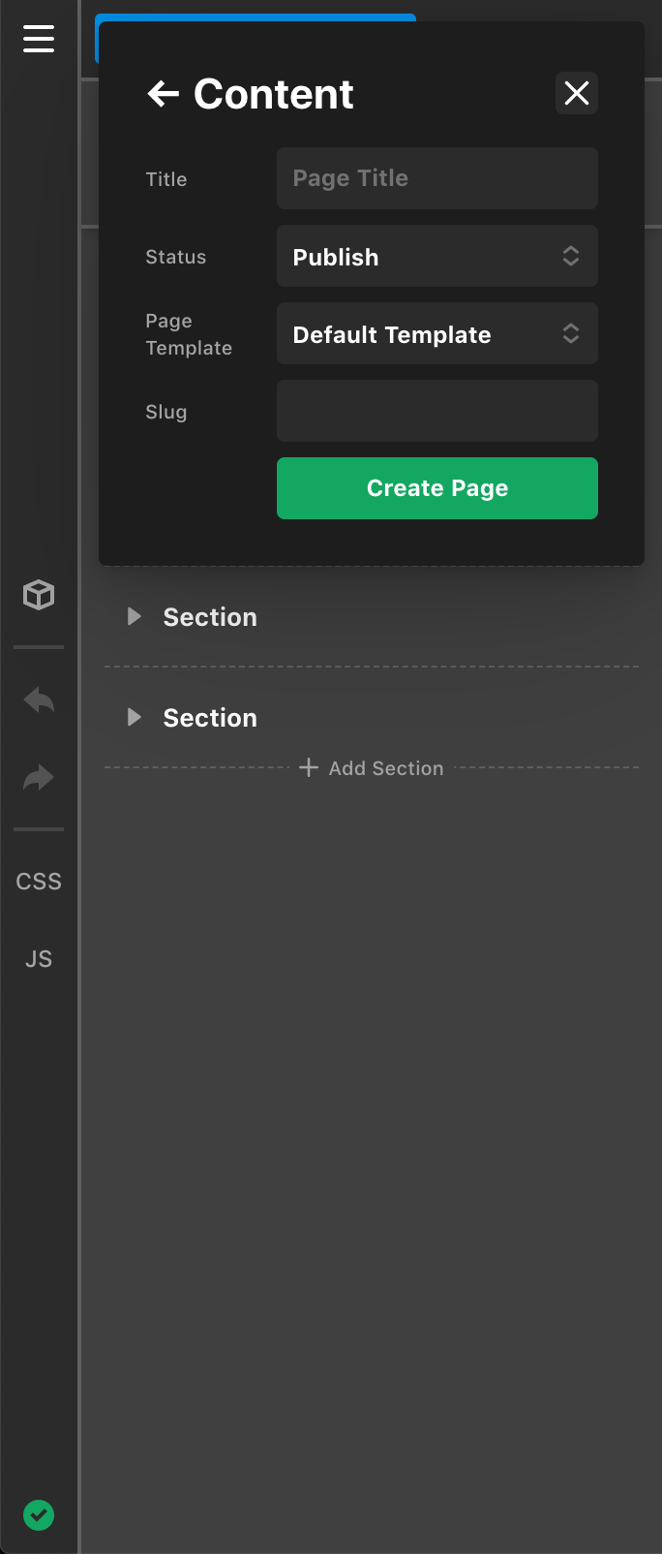The height and width of the screenshot is (1554, 662).
Task: Click the Page Title input field
Action: pyautogui.click(x=436, y=178)
